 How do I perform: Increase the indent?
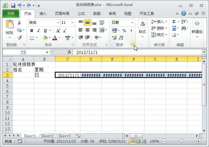[x=88, y=37]
